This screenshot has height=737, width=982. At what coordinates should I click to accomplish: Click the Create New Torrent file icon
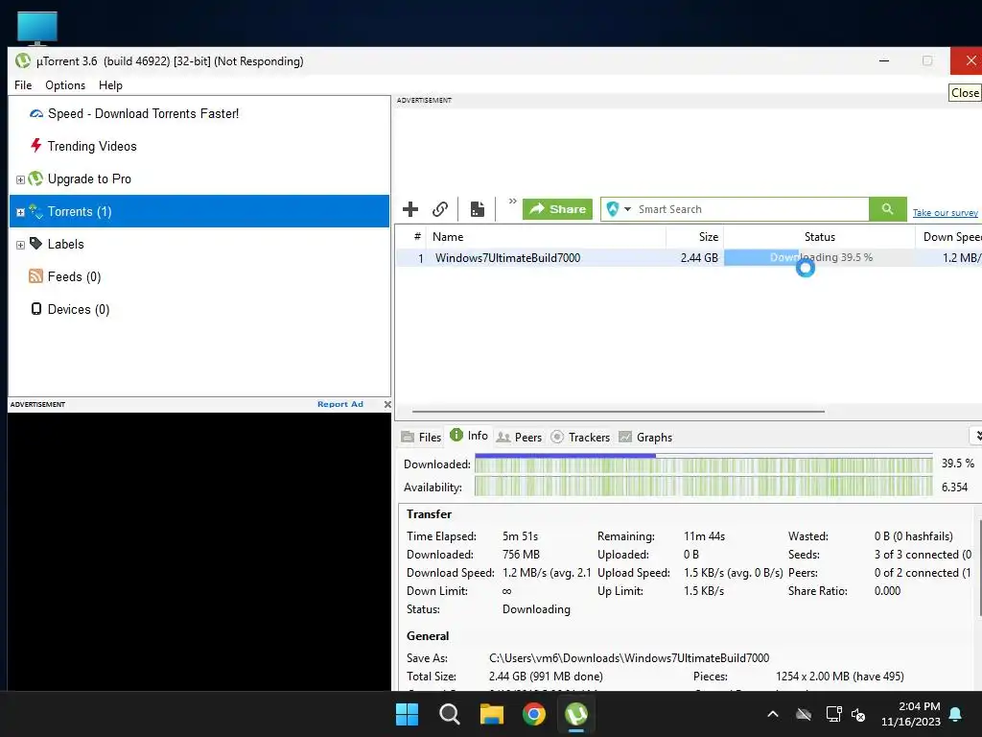[x=478, y=209]
